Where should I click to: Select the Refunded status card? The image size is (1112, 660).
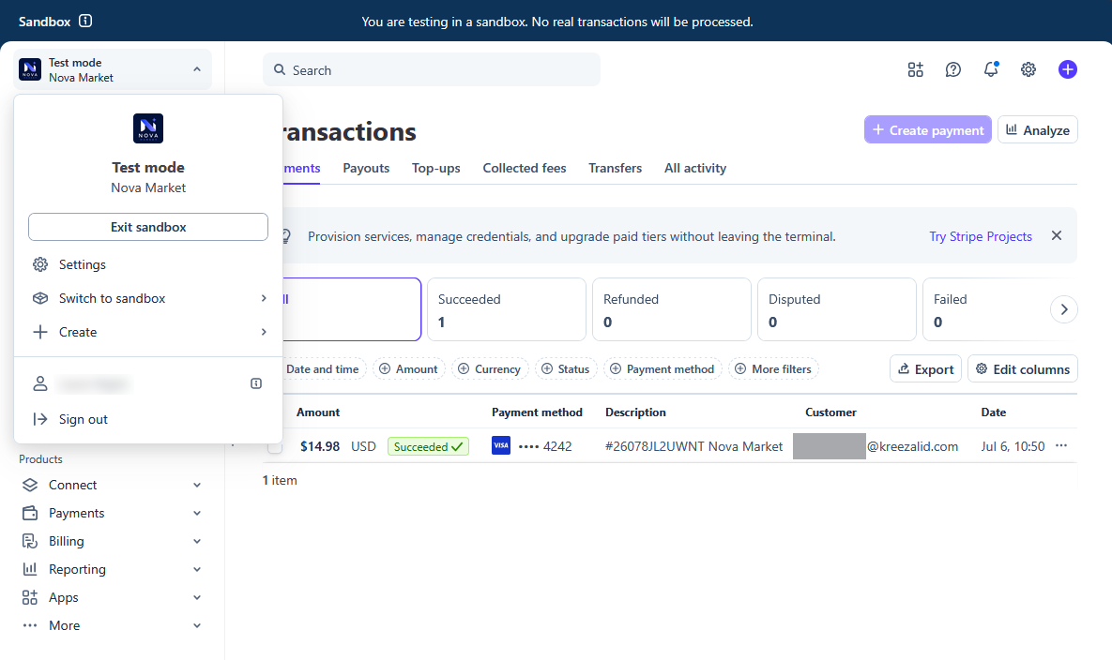(x=672, y=309)
